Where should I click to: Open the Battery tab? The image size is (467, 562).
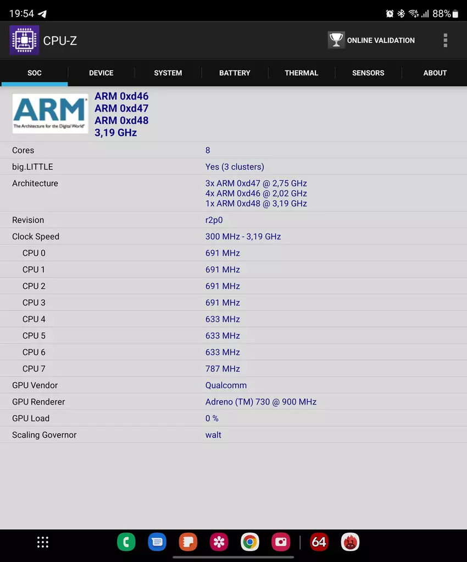235,73
